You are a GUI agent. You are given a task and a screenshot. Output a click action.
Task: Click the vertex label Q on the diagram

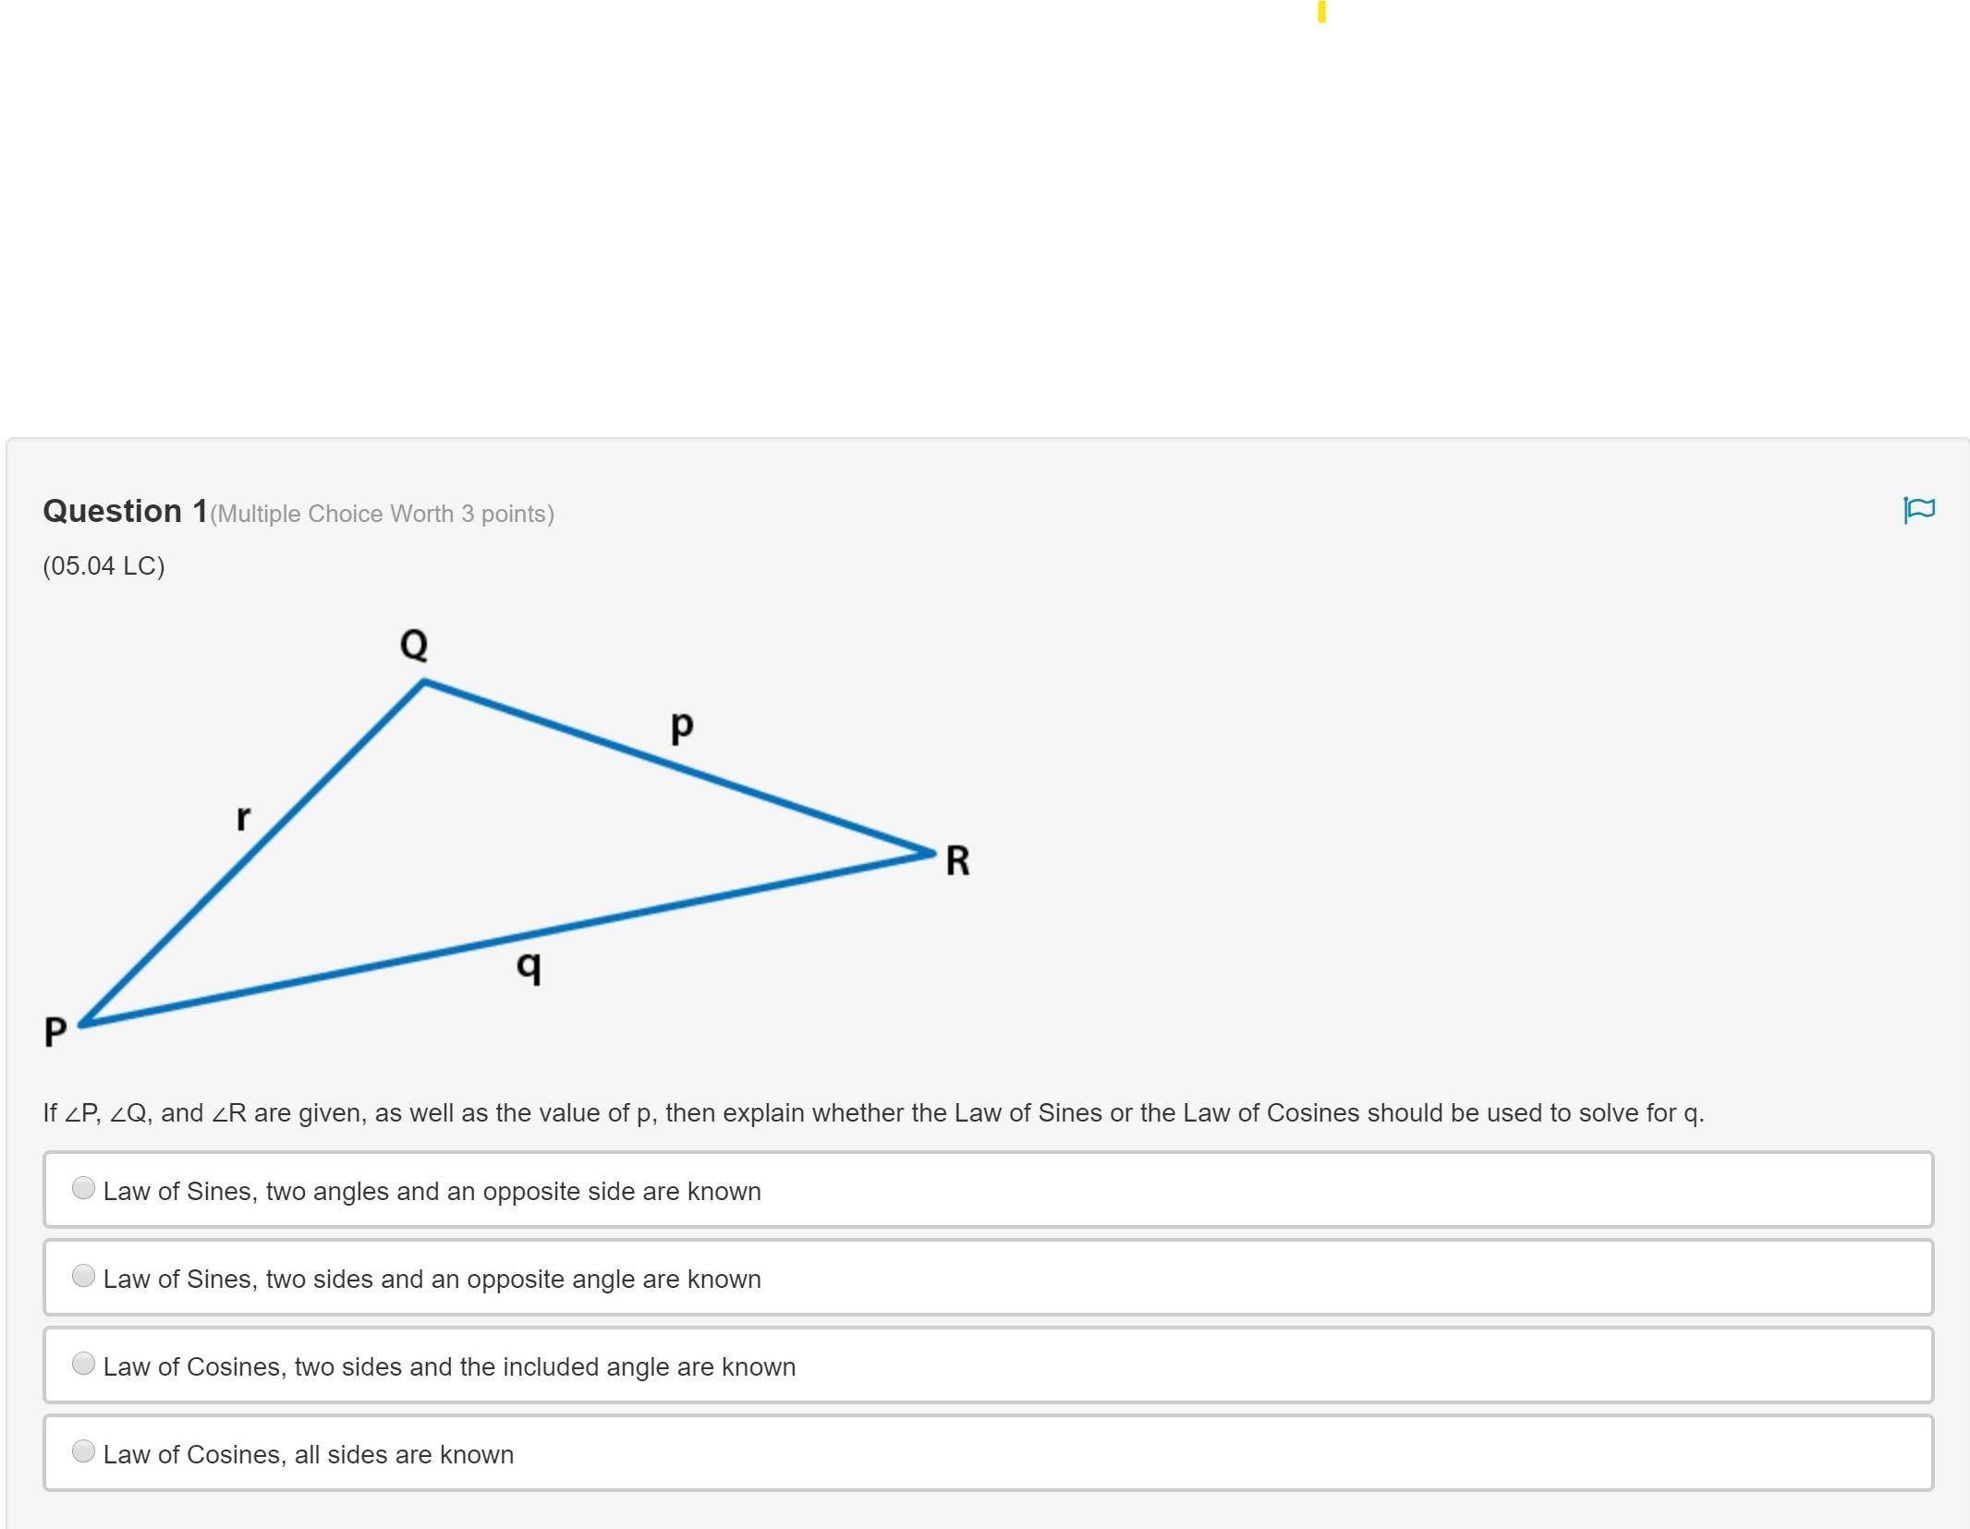click(414, 644)
